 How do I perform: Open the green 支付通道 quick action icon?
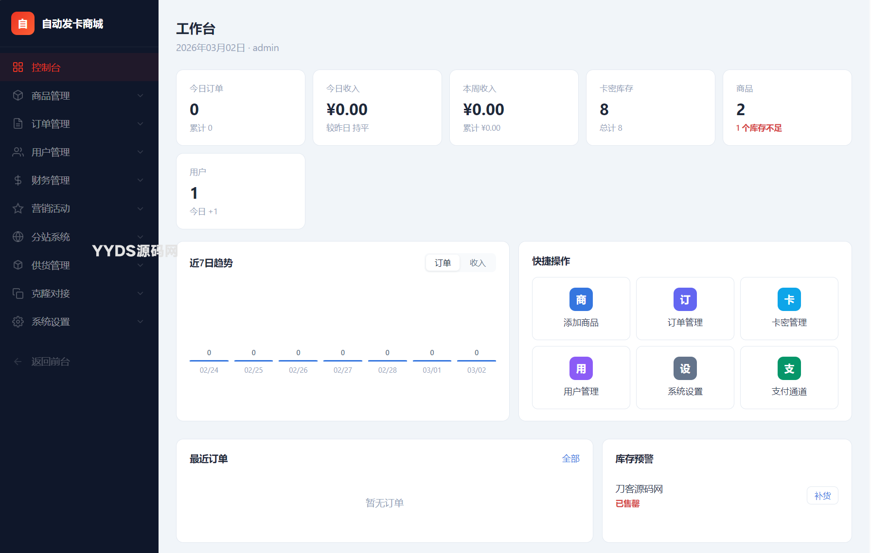(x=789, y=368)
